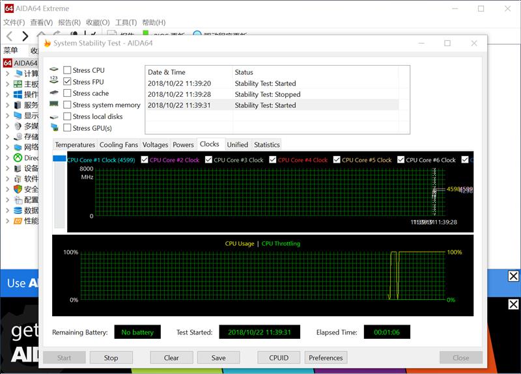Enable the Stress cache checkbox
521x374 pixels.
pyautogui.click(x=67, y=93)
